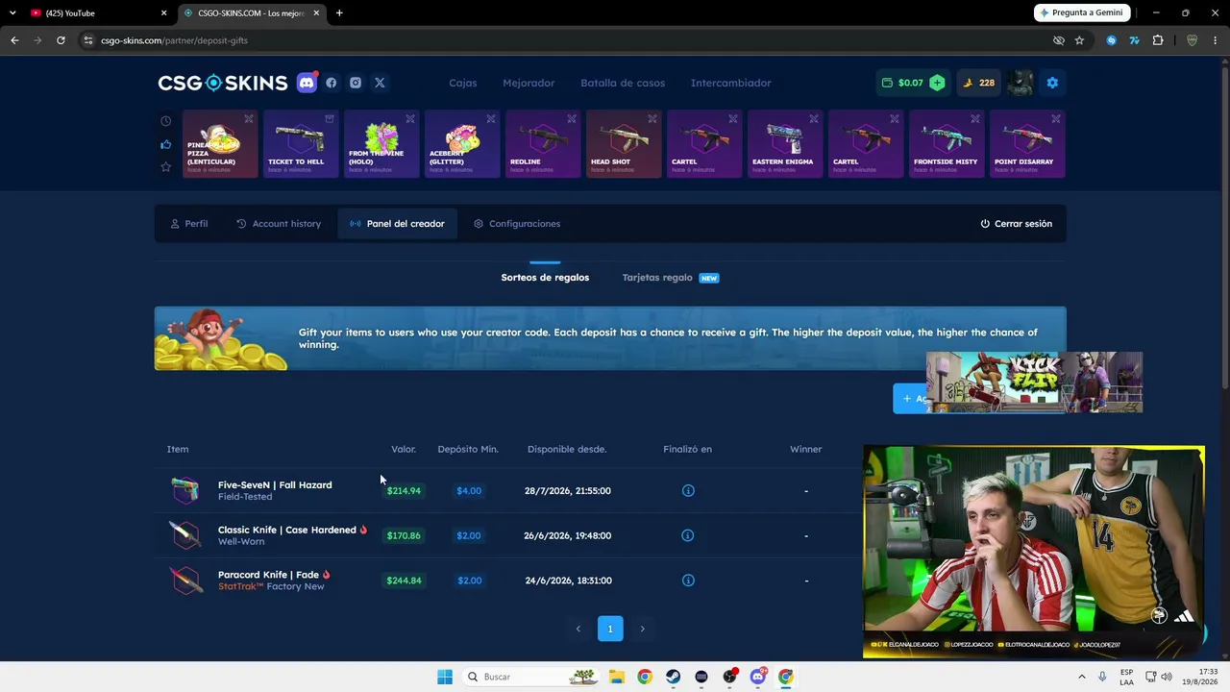The image size is (1230, 692).
Task: Click the info icon for Classic Knife row
Action: click(688, 535)
